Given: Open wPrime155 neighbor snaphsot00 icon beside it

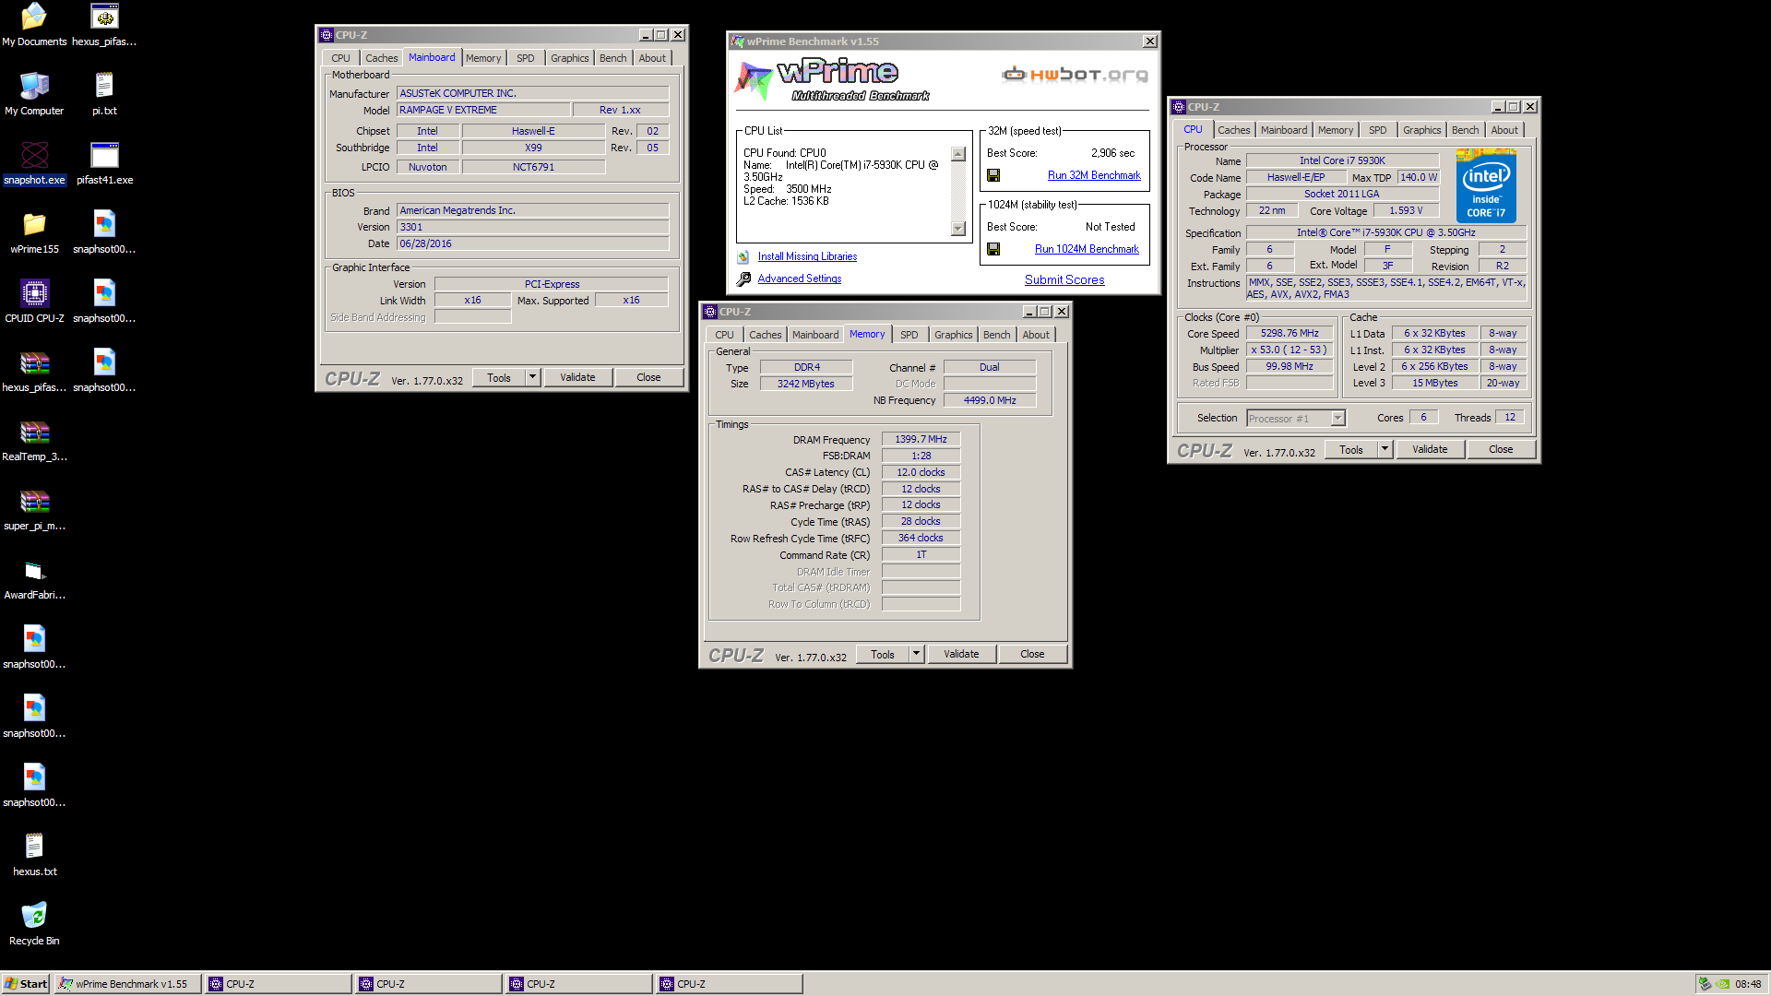Looking at the screenshot, I should pos(104,232).
